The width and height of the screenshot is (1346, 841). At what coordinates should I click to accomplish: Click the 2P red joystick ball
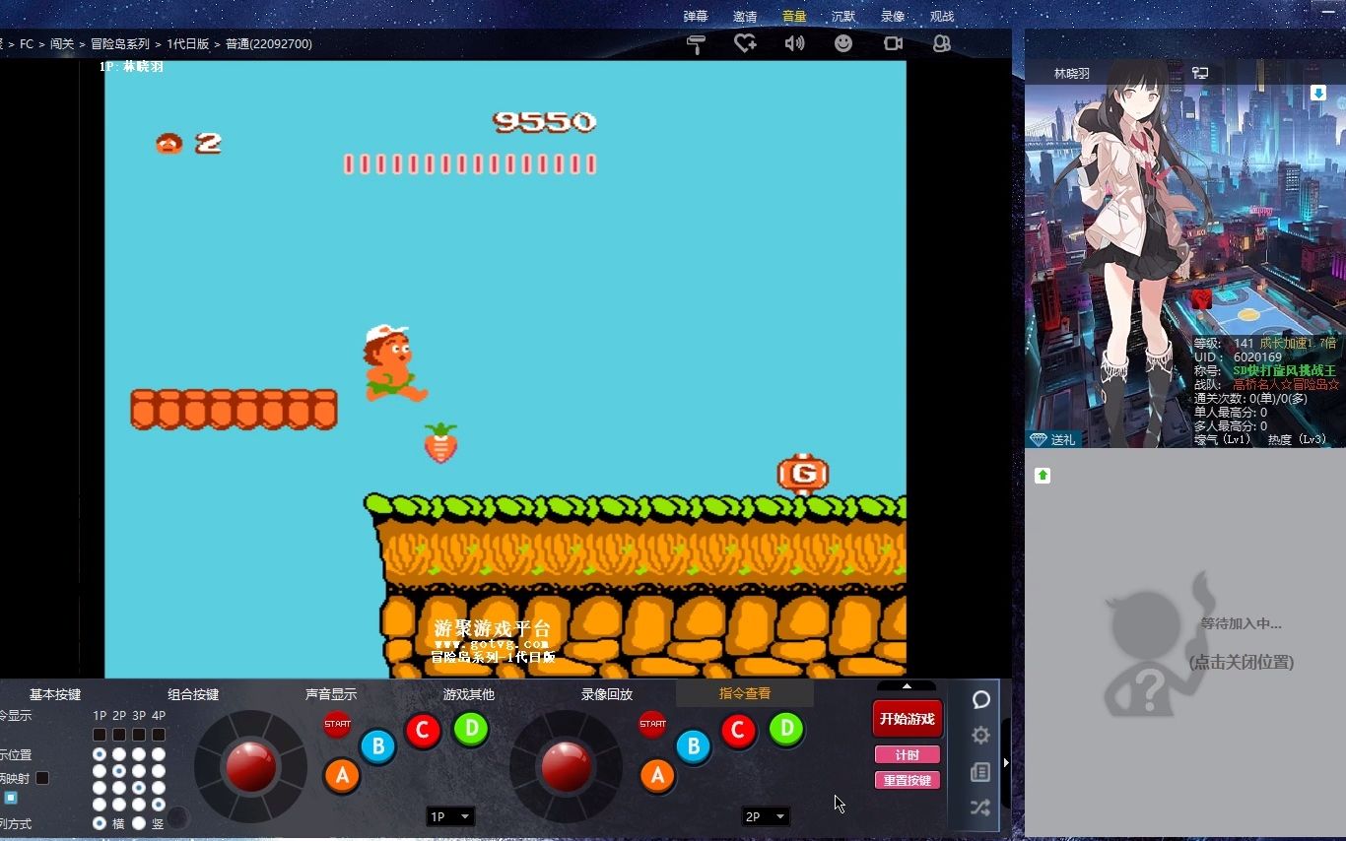(x=567, y=766)
